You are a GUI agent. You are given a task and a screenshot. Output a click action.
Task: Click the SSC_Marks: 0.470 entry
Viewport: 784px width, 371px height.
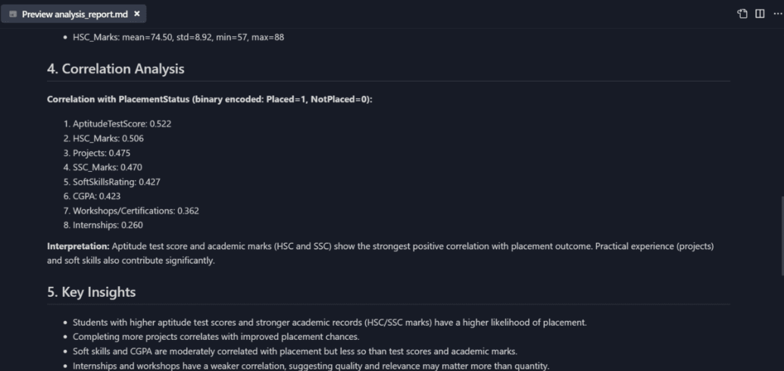coord(108,167)
